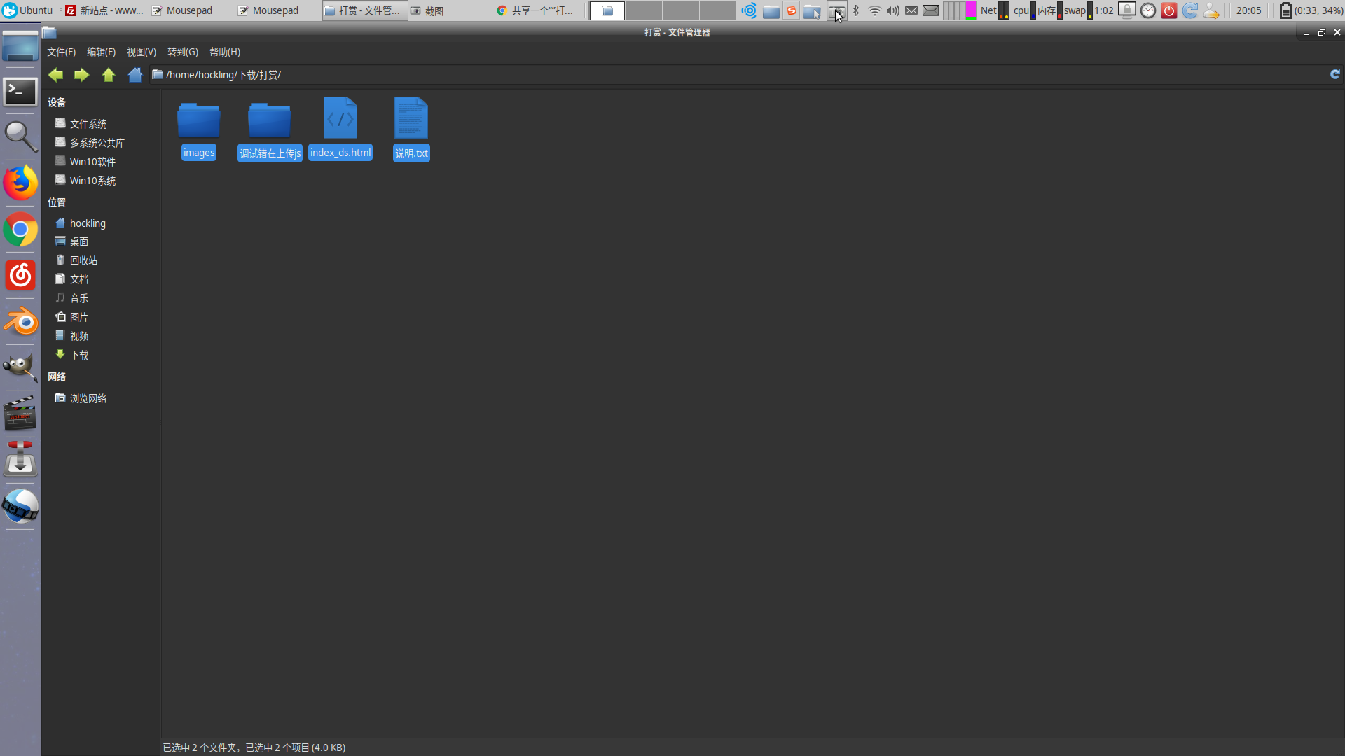Go forward with the right arrow button

[x=82, y=75]
